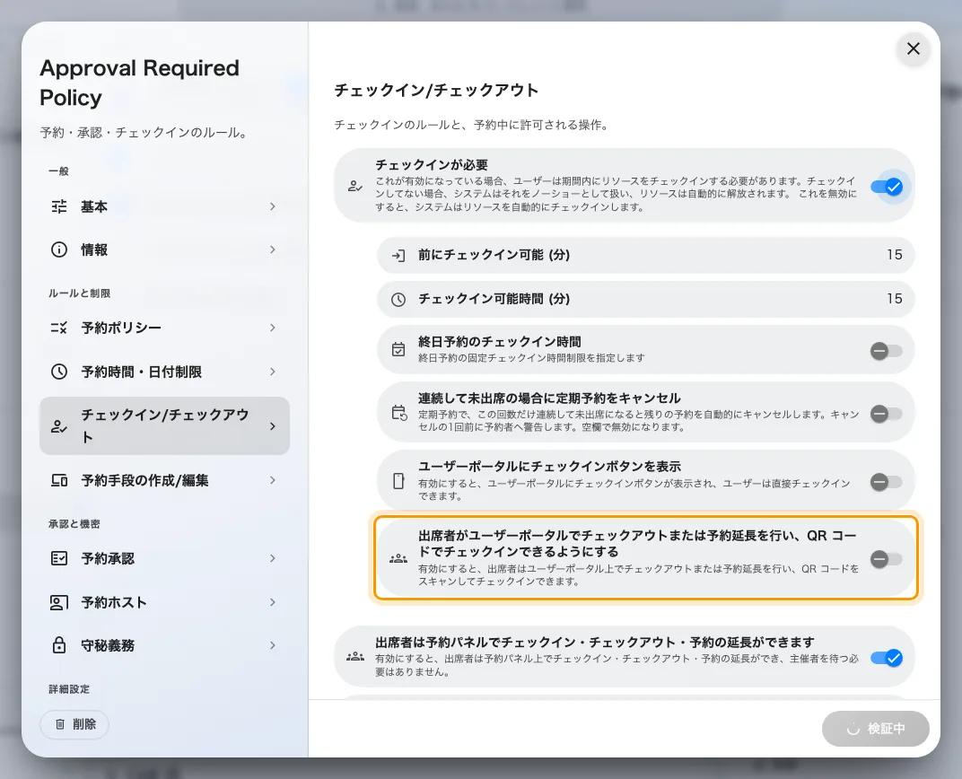Click the approval checklist icon beside 予約承認

click(59, 558)
